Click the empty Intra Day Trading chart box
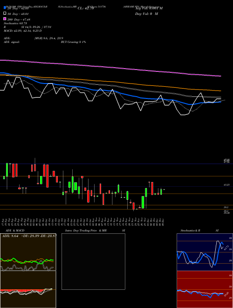Image resolution: width=233 pixels, height=308 pixels. tap(93, 261)
